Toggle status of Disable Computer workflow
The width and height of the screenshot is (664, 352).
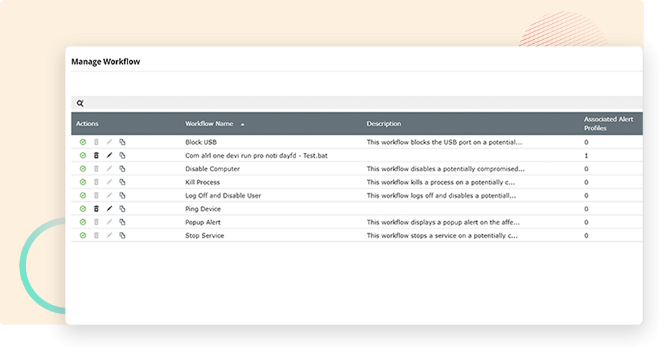click(83, 169)
